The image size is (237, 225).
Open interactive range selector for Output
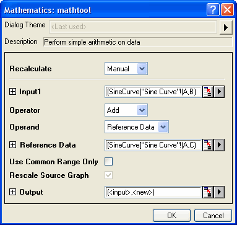coord(208,192)
